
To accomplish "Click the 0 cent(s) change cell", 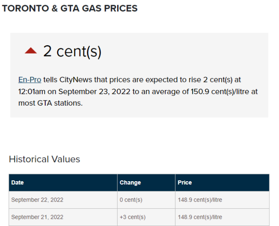I will point(146,200).
